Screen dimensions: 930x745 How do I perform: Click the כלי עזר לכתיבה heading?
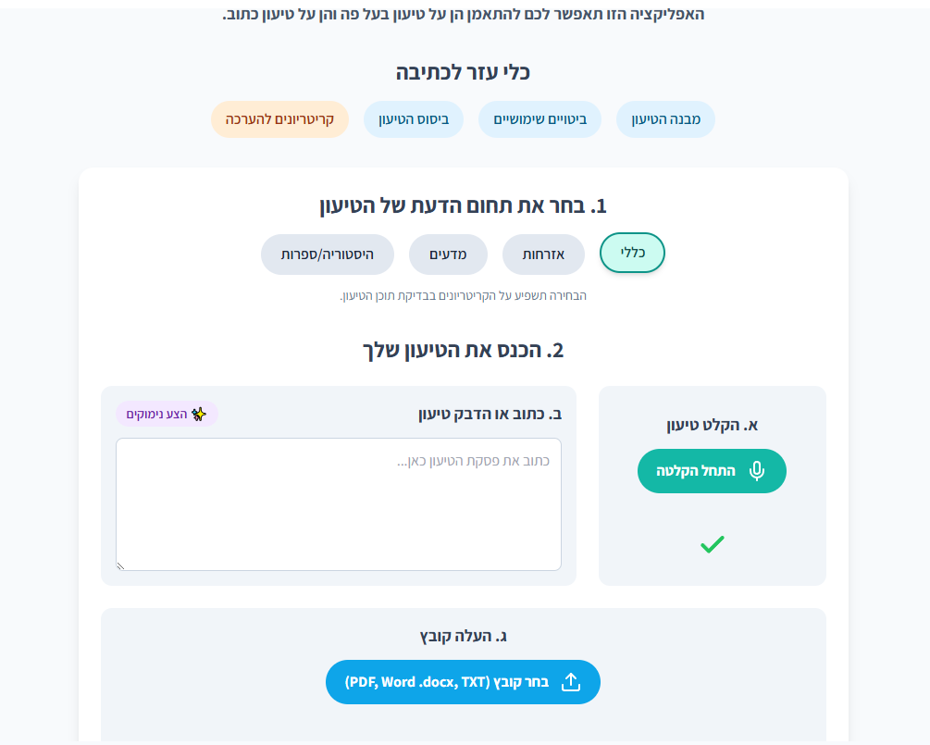[463, 72]
